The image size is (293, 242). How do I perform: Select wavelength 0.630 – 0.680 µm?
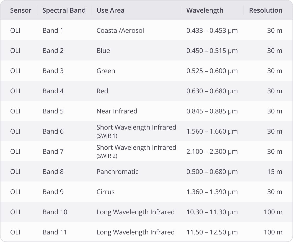(x=212, y=91)
